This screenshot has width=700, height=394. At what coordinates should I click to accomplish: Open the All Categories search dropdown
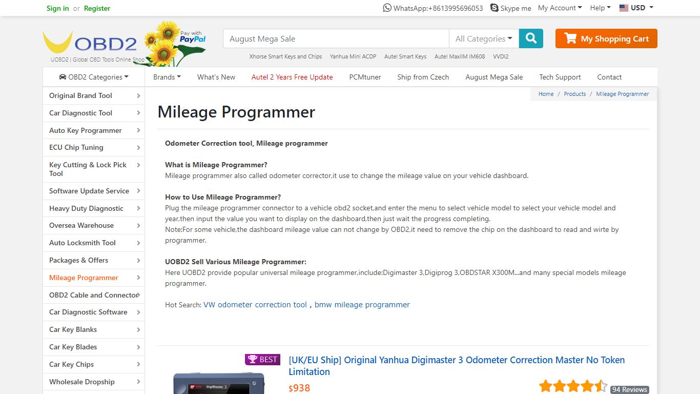click(x=484, y=38)
